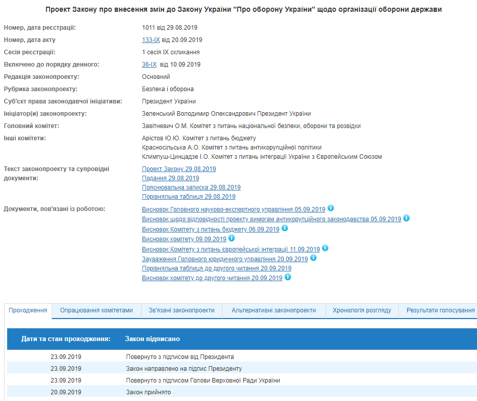The image size is (477, 401).
Task: Click info icon beside Висновок Головного науково-експертного управління
Action: click(x=331, y=208)
